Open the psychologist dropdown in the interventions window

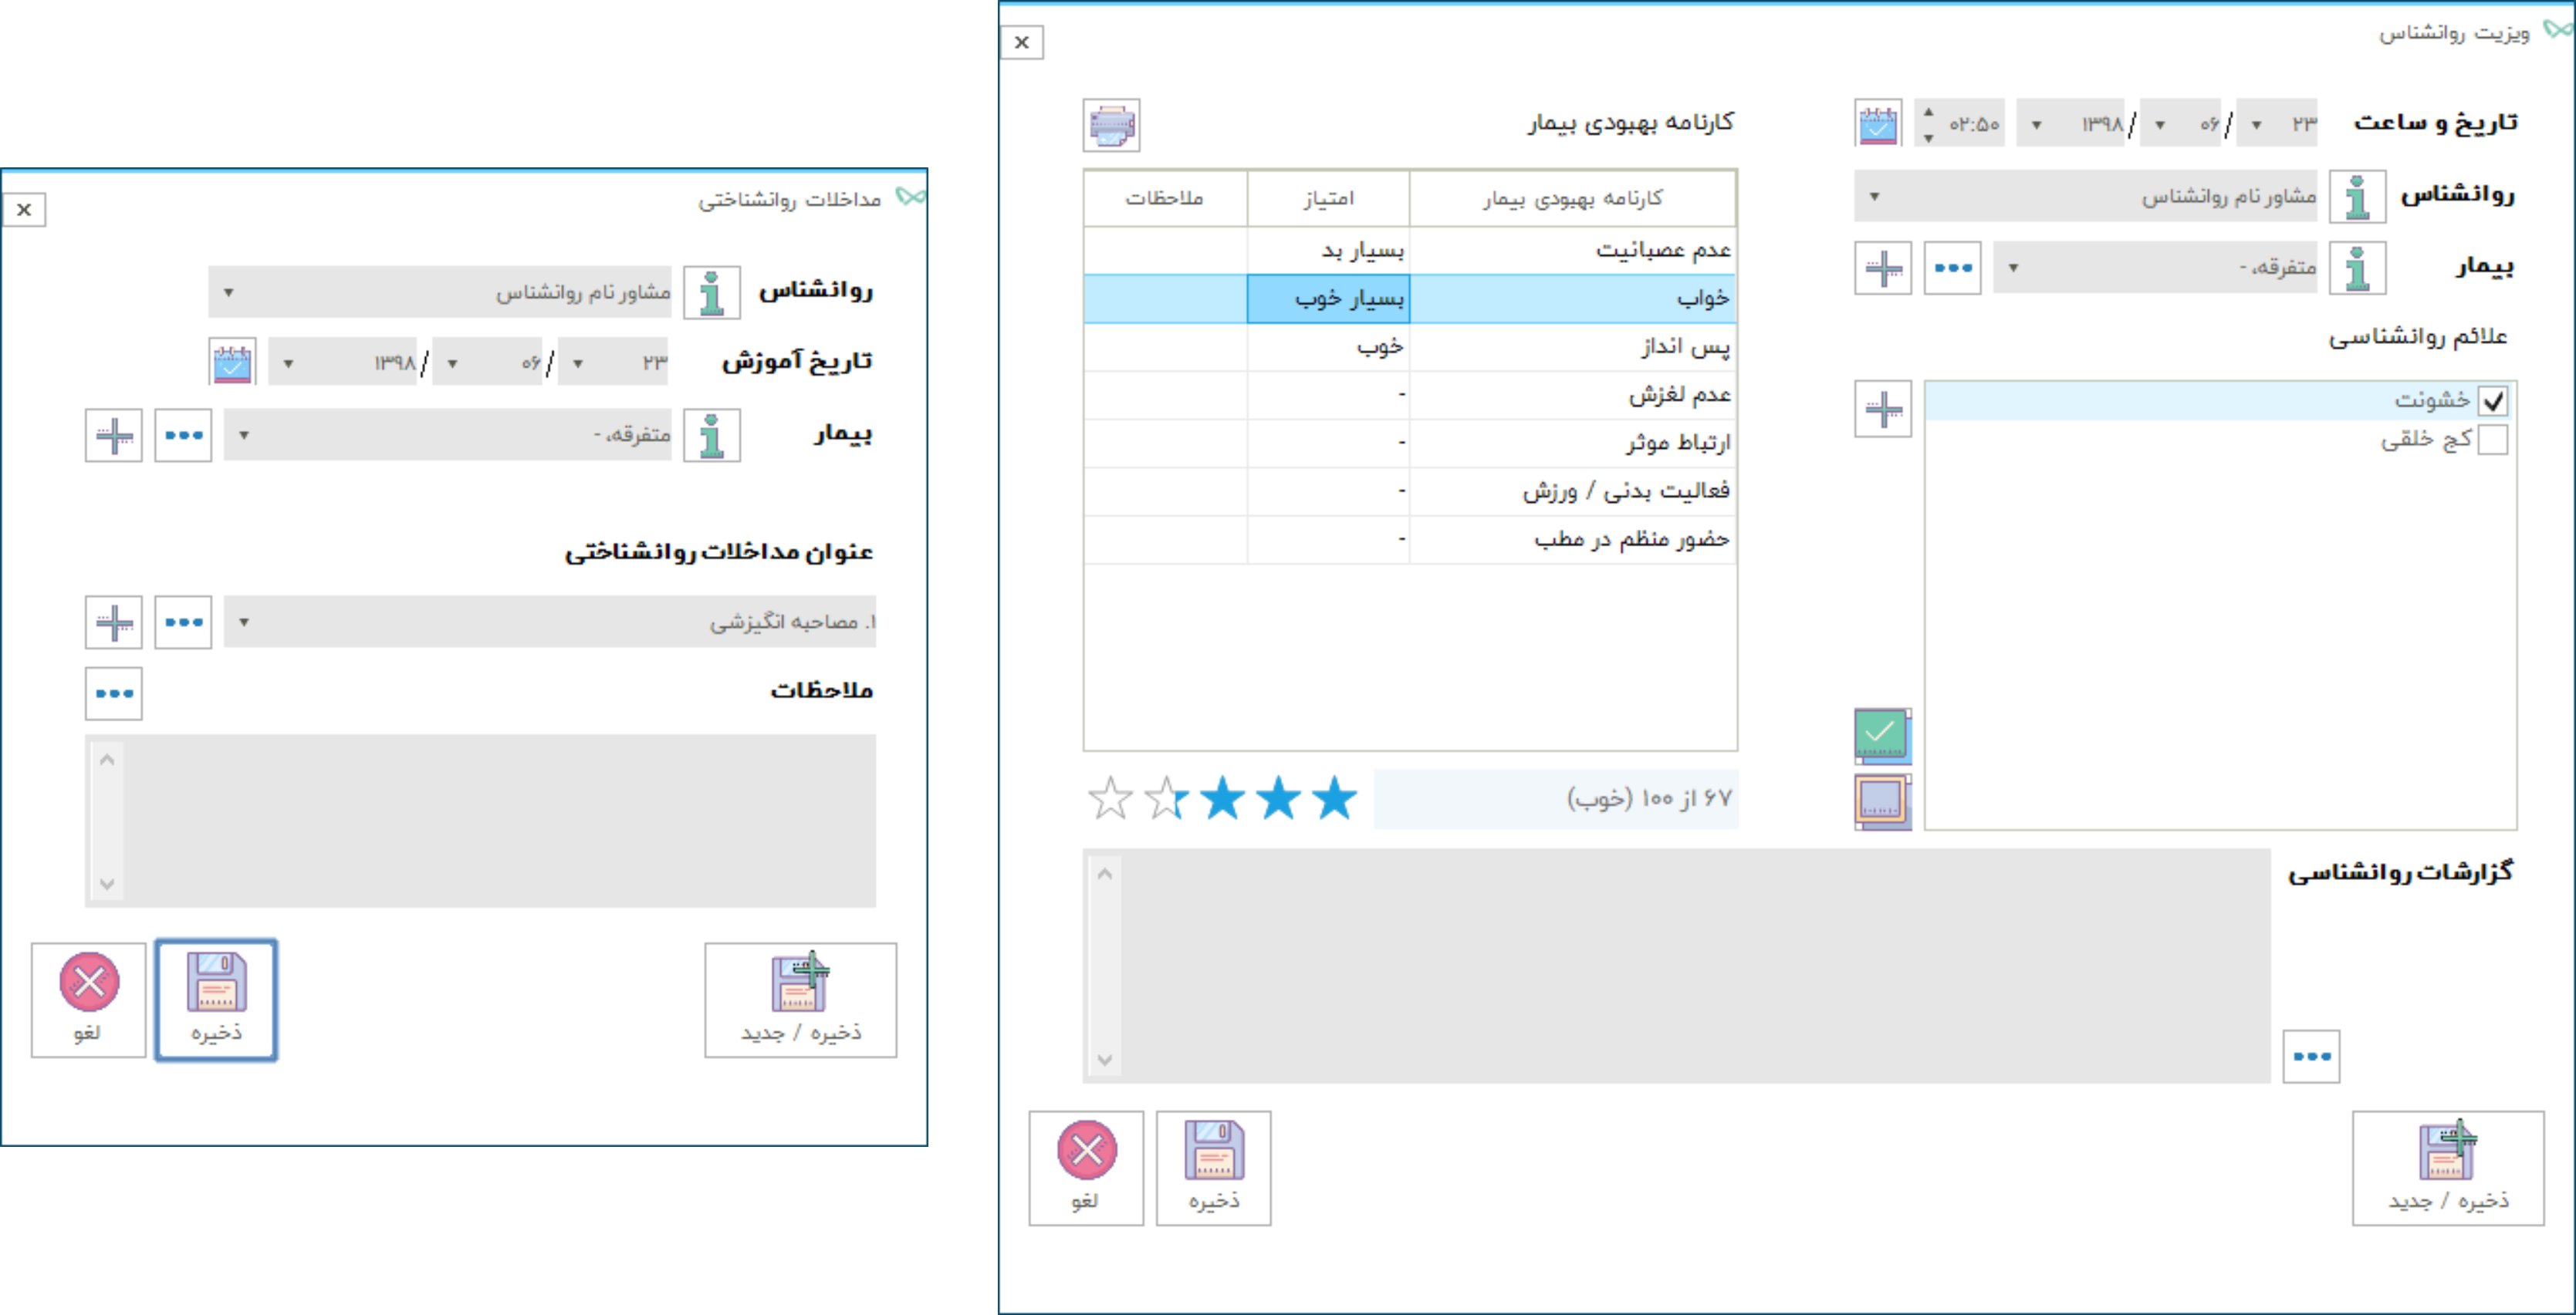[x=440, y=293]
